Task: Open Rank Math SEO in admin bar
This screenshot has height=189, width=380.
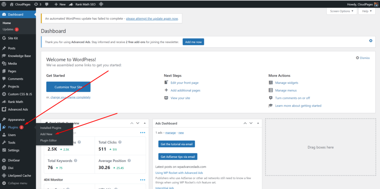Action: pyautogui.click(x=82, y=4)
